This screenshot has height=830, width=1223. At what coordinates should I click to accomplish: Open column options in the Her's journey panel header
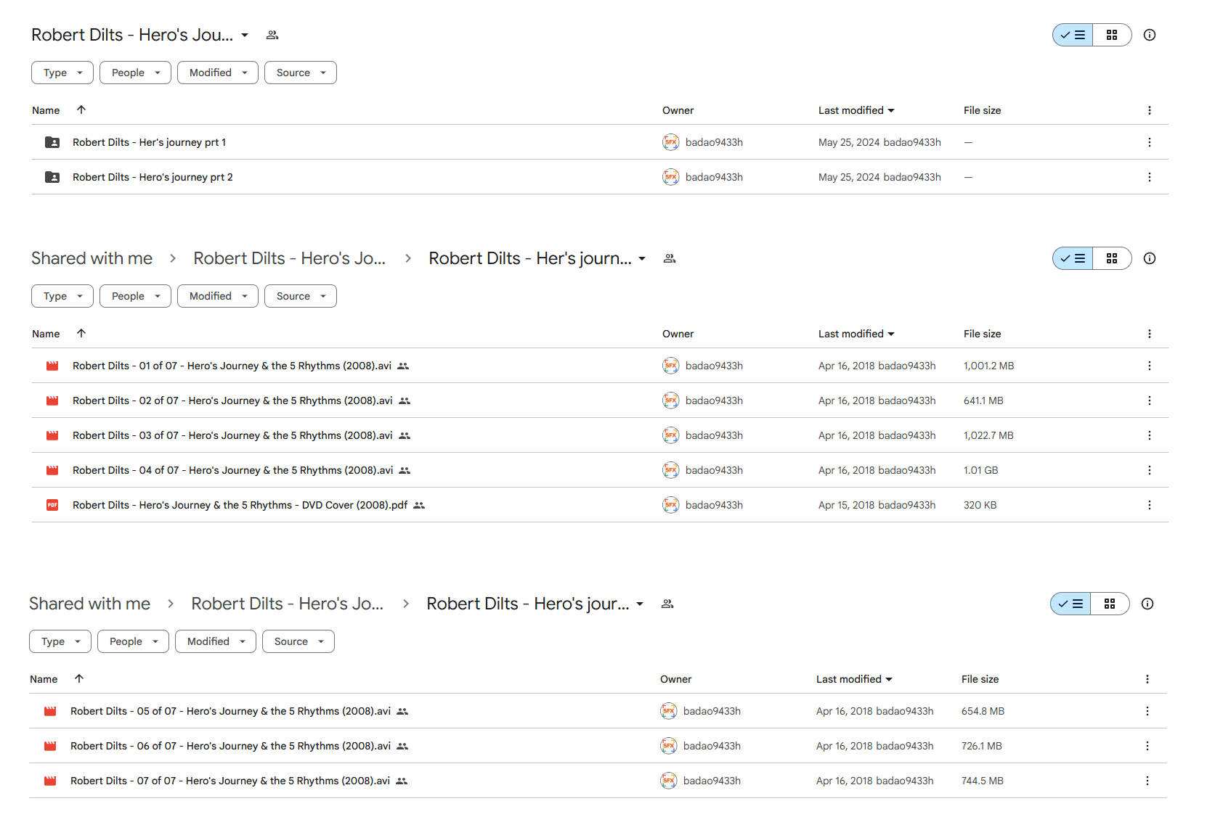click(x=1150, y=334)
